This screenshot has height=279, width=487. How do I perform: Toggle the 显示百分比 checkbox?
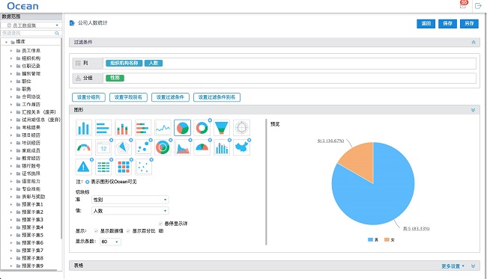pos(128,231)
